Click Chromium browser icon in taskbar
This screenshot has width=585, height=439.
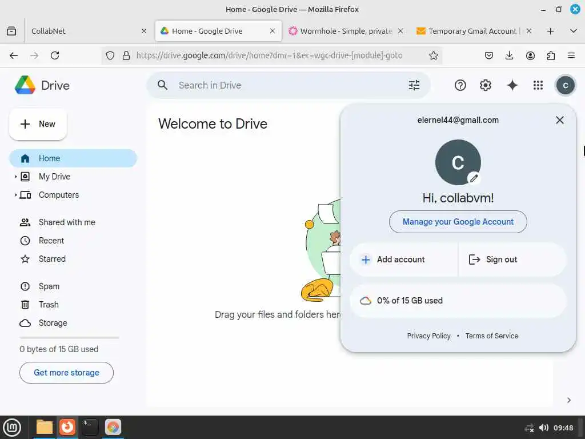(x=113, y=427)
